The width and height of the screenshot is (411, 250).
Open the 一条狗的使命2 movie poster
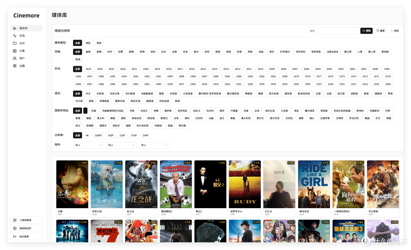click(348, 184)
